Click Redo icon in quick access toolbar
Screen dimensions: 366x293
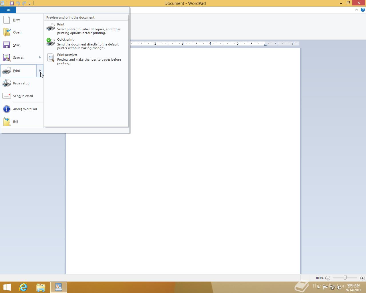[24, 3]
